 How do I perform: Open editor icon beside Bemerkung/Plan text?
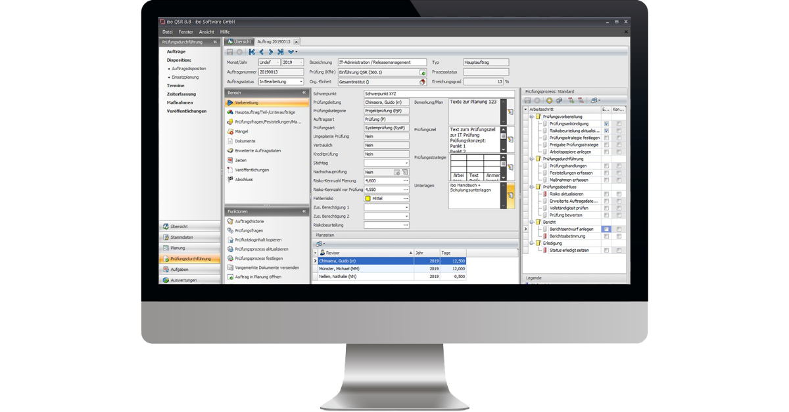[x=510, y=112]
